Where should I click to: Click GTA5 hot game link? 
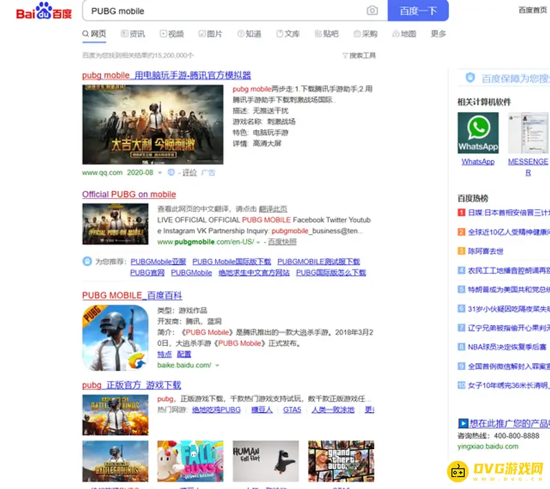tap(292, 410)
